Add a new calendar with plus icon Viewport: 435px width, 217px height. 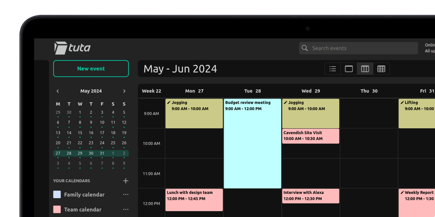(x=126, y=181)
